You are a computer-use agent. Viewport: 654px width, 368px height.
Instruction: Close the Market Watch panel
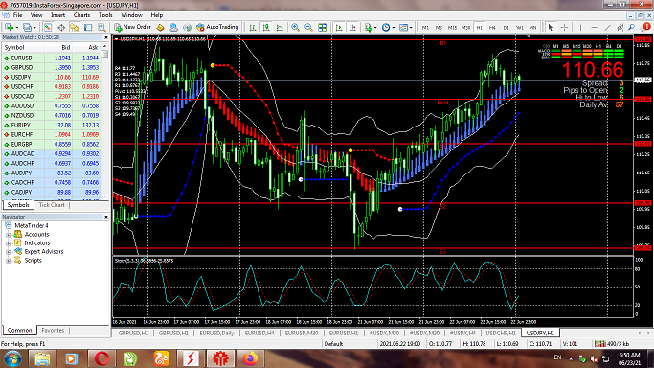click(x=106, y=38)
